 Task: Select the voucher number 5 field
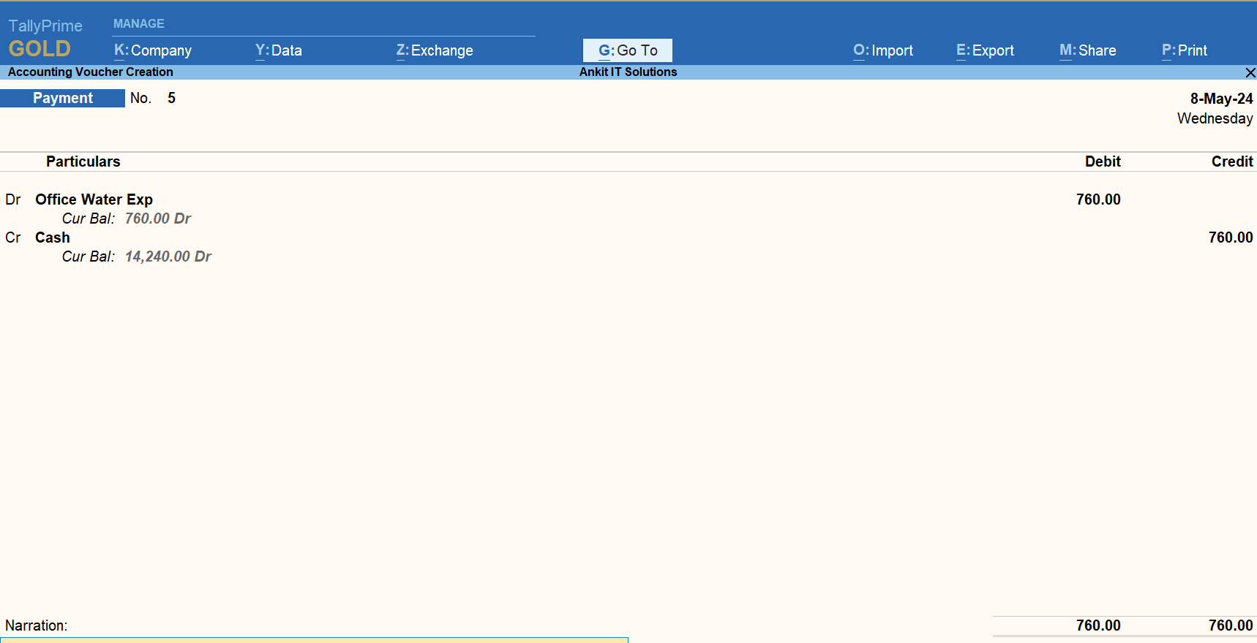coord(171,98)
